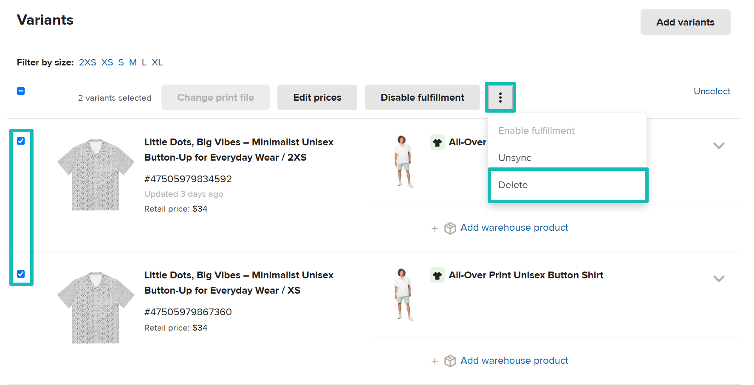The height and width of the screenshot is (385, 754).
Task: Click plus icon in XS variant warehouse row
Action: 435,361
